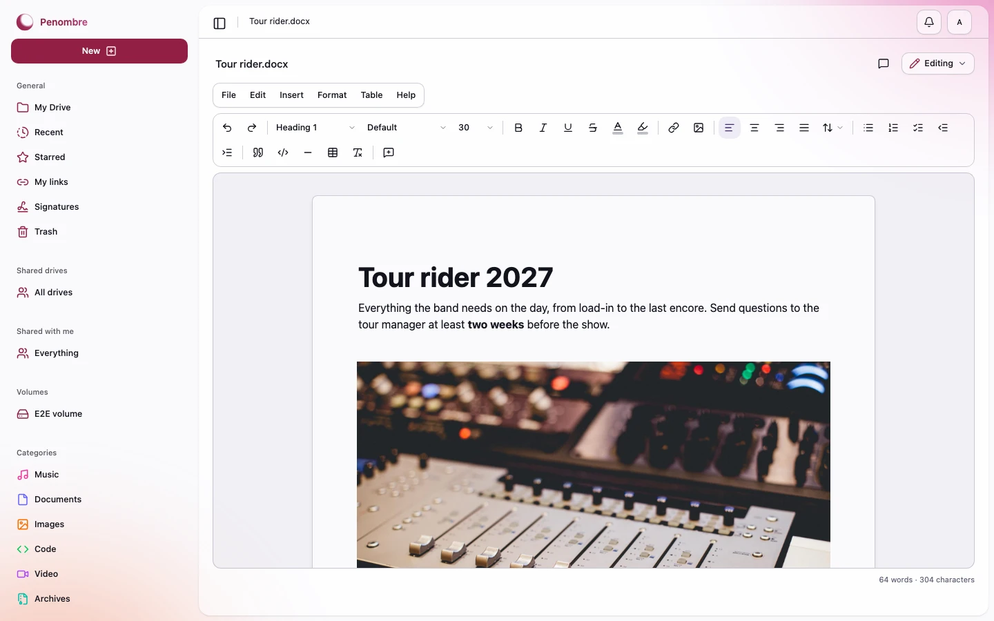Open notifications bell
The image size is (994, 621).
(929, 22)
